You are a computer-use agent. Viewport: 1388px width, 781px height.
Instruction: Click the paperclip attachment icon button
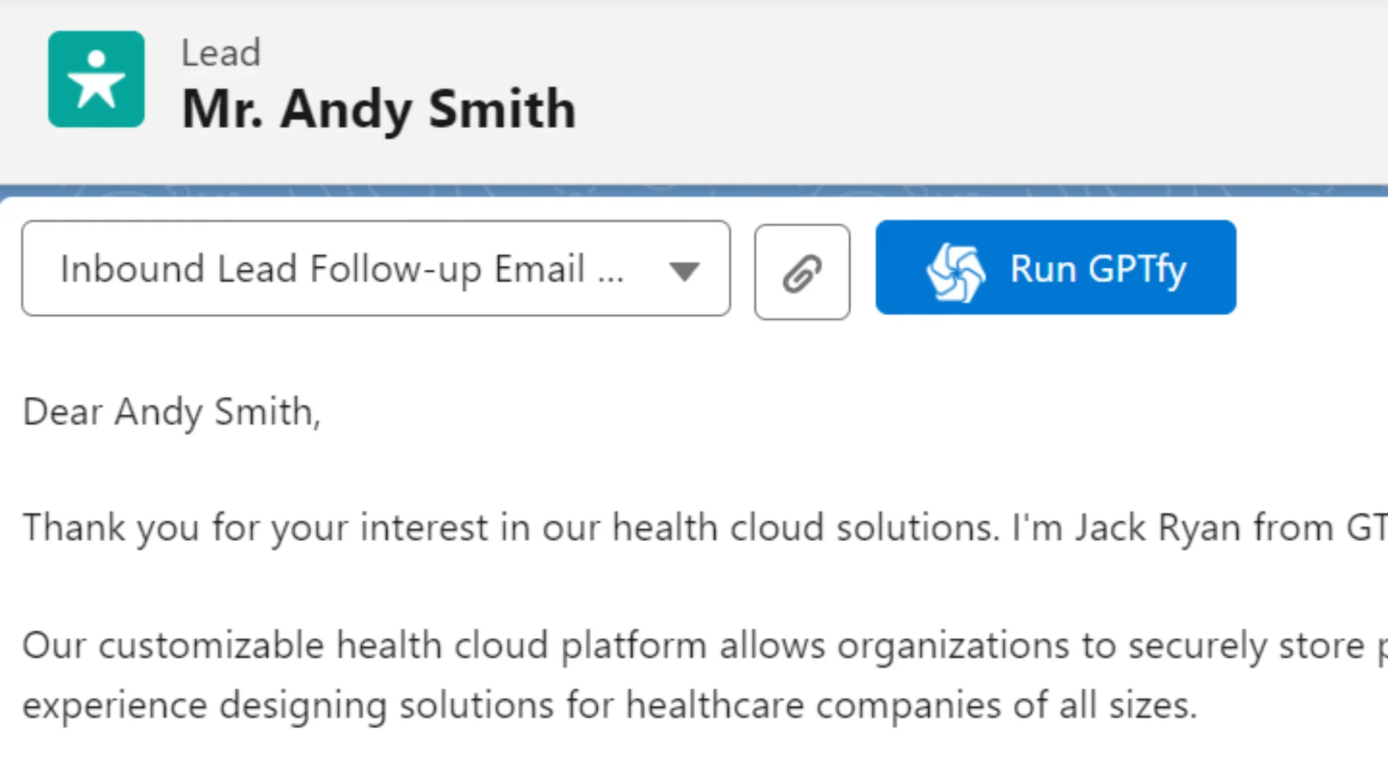pos(802,272)
